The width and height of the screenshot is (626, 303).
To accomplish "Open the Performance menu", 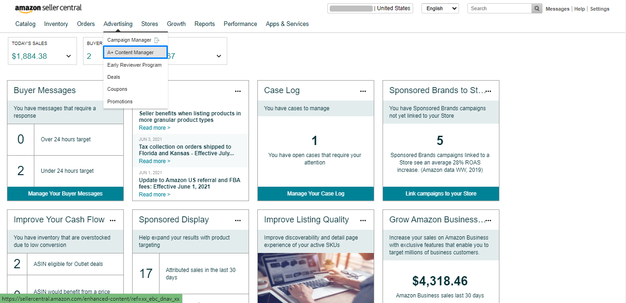I will [240, 24].
